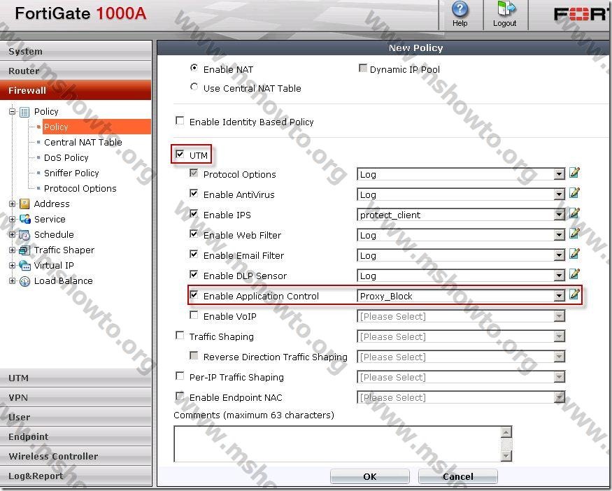Image resolution: width=612 pixels, height=491 pixels.
Task: Toggle the Enable Email Filter checkbox
Action: point(194,254)
